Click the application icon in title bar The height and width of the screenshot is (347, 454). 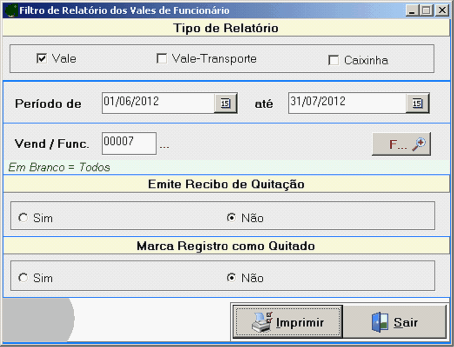11,10
